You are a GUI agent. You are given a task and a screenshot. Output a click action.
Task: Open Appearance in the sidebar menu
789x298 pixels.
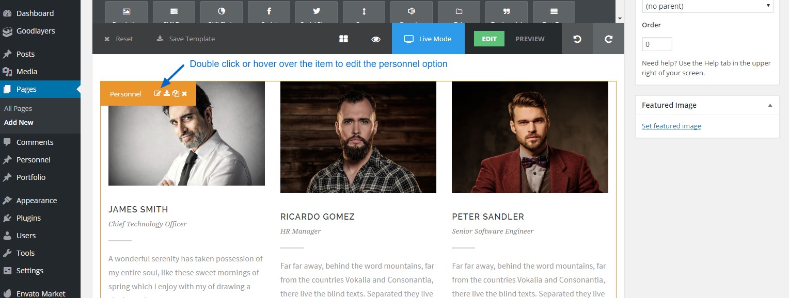pyautogui.click(x=37, y=201)
